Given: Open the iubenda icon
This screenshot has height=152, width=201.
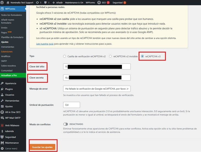Looking at the screenshot, I should point(2,131).
